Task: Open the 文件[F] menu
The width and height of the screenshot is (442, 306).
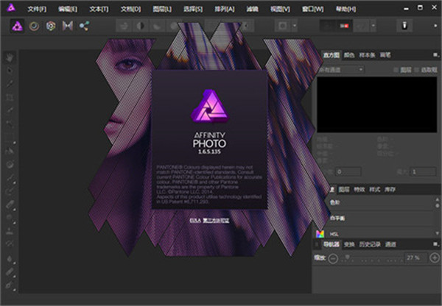Action: 38,9
